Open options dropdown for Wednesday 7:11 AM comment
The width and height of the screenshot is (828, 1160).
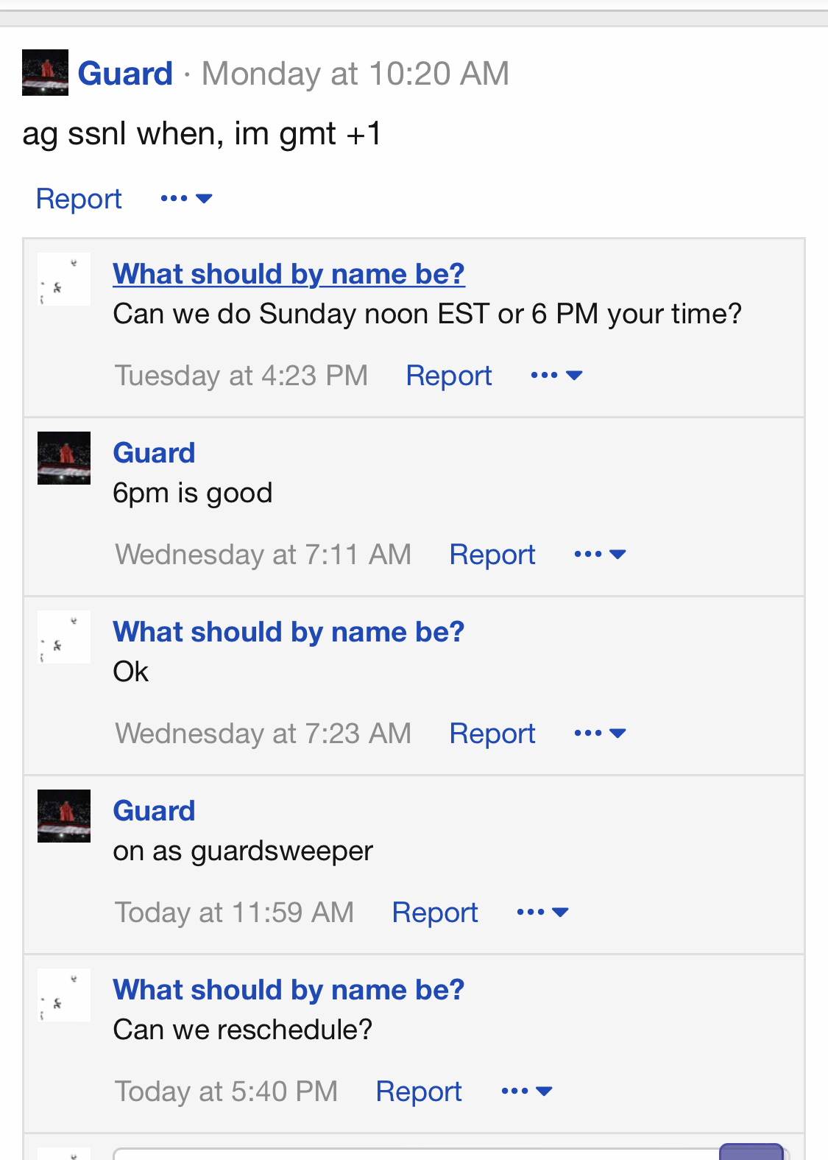pos(600,555)
